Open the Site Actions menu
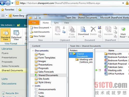This screenshot has height=97, width=129. [8, 25]
